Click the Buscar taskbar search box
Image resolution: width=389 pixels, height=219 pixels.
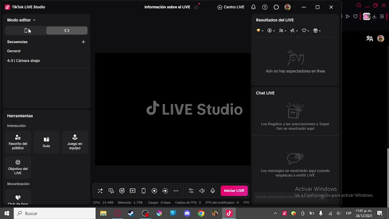click(55, 214)
